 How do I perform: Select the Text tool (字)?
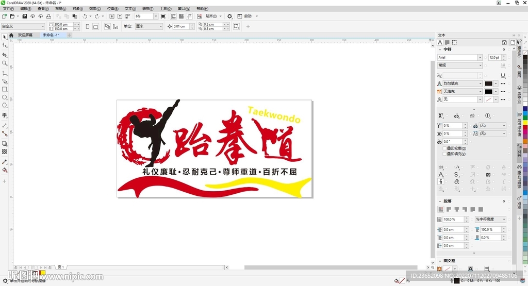pos(4,115)
